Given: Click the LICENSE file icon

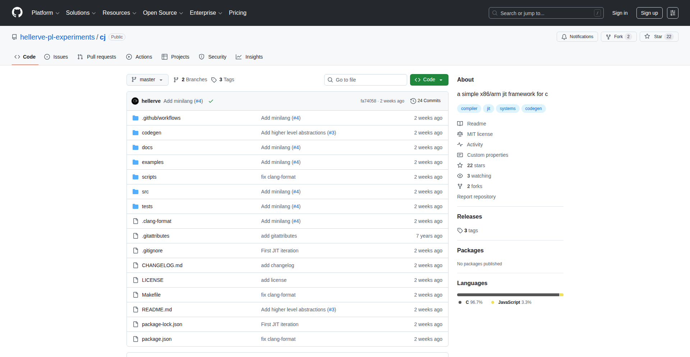Looking at the screenshot, I should pyautogui.click(x=135, y=280).
